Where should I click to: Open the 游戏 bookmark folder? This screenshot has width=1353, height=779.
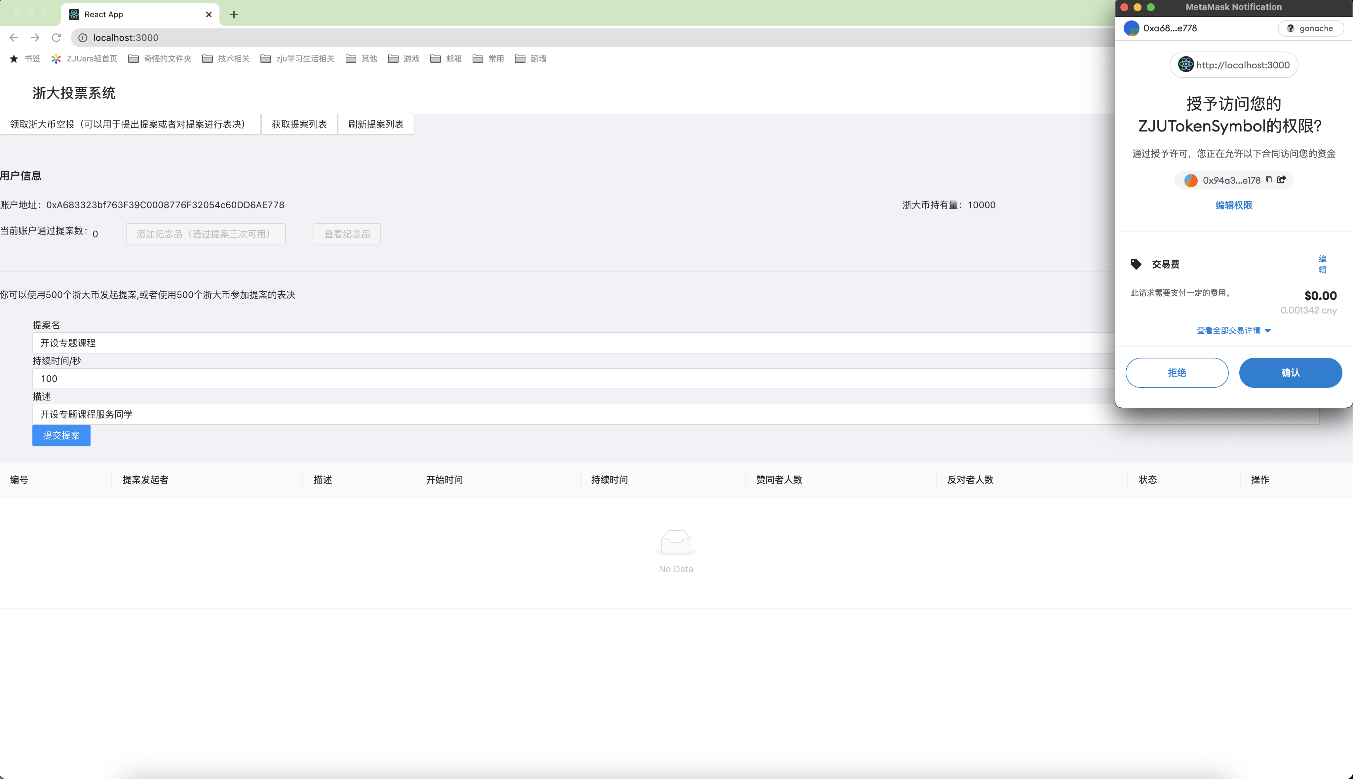click(x=404, y=58)
